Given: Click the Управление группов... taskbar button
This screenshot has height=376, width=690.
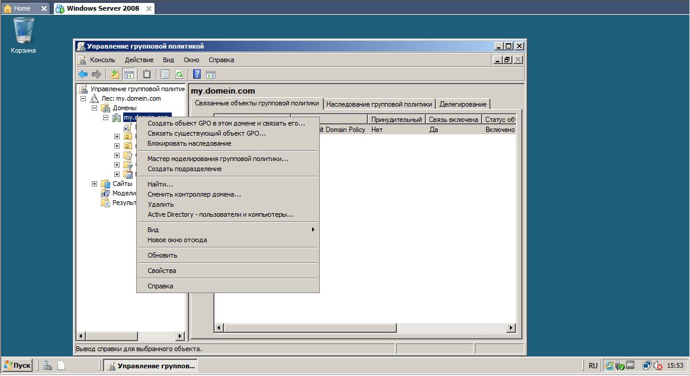Looking at the screenshot, I should coord(151,365).
